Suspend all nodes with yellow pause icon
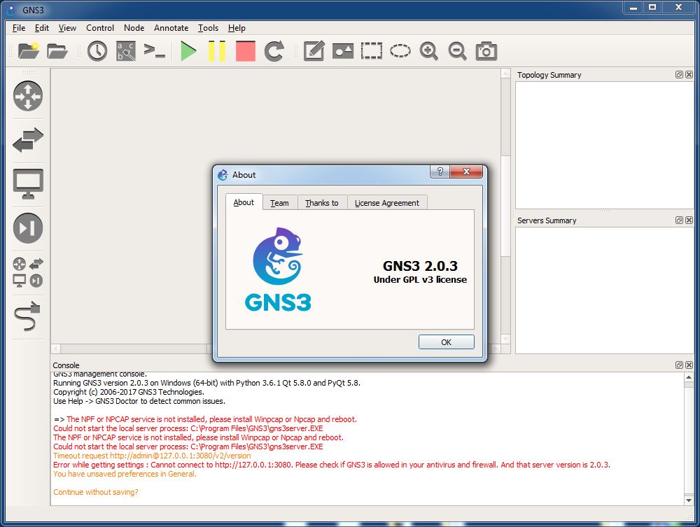The height and width of the screenshot is (527, 700). 217,51
